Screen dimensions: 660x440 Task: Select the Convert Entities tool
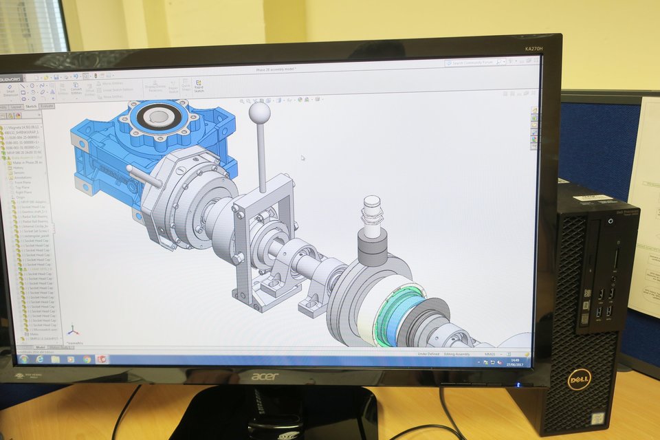coord(76,89)
